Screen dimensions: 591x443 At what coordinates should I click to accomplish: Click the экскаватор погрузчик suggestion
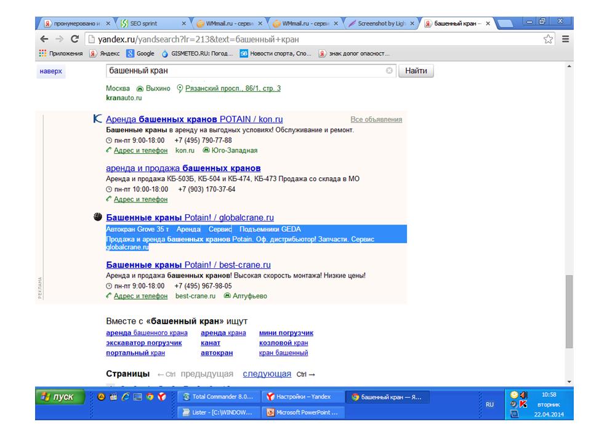(x=144, y=343)
